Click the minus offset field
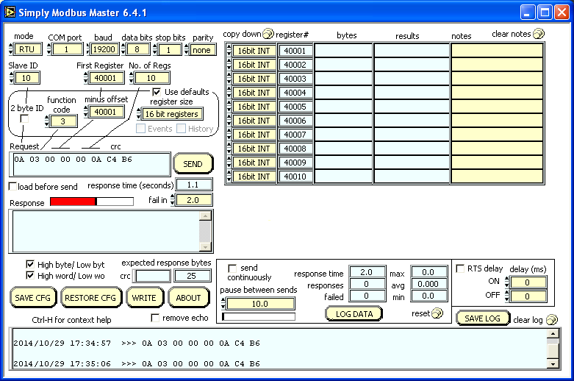574x381 pixels. tap(105, 112)
